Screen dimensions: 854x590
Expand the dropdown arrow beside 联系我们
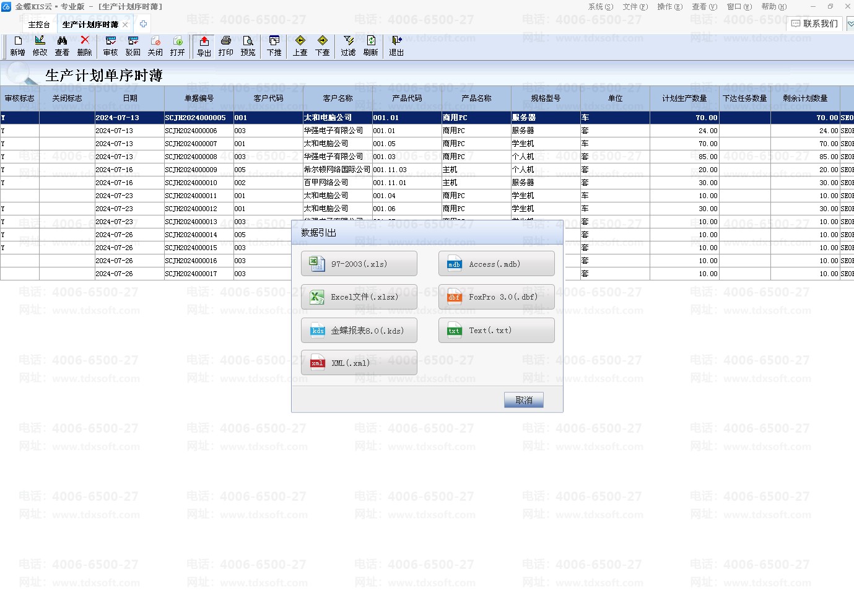pyautogui.click(x=850, y=24)
